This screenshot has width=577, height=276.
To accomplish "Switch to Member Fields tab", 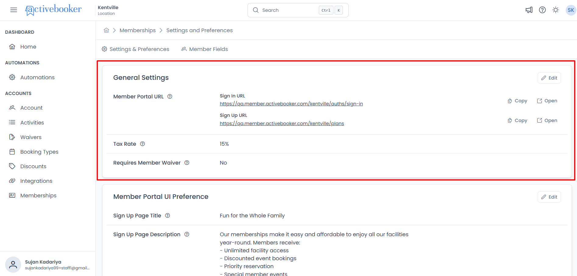I will click(204, 49).
